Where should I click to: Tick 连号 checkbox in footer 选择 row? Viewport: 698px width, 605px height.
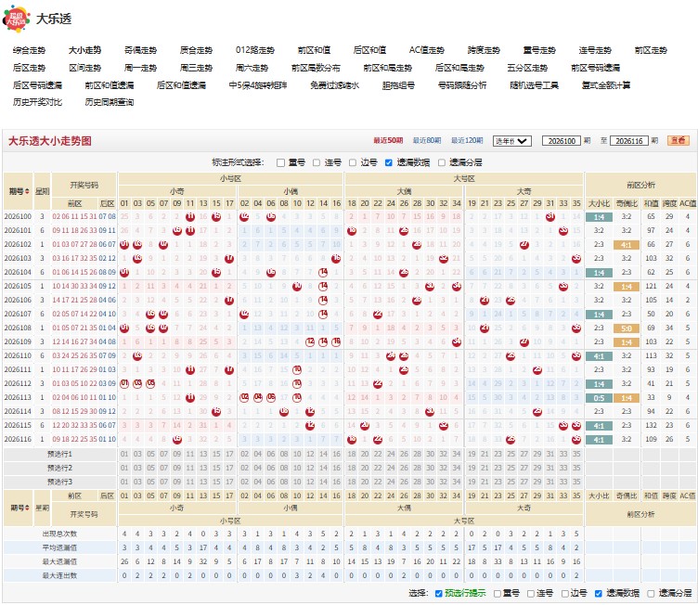(531, 594)
